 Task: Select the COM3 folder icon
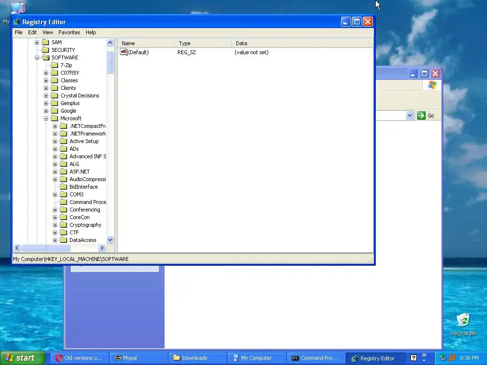point(64,194)
